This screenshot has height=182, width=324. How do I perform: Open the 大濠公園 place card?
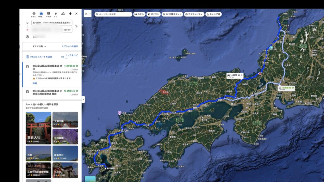click(65, 120)
